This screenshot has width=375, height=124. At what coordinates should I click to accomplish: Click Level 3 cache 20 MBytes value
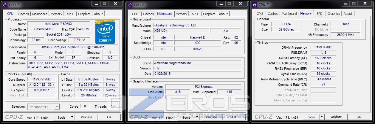tap(89, 96)
